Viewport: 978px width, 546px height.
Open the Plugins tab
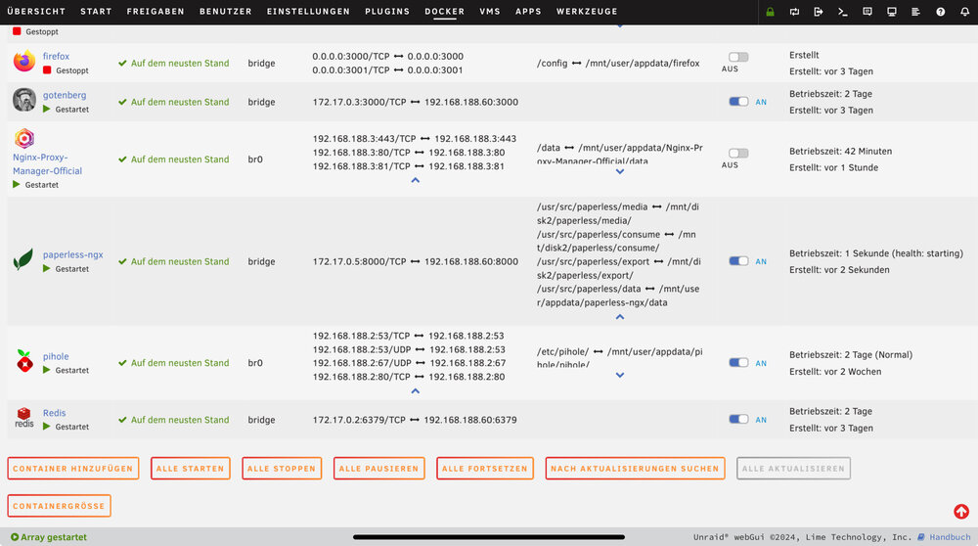click(387, 11)
